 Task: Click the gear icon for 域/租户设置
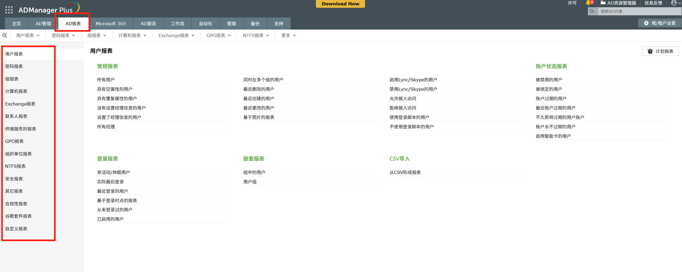click(646, 23)
